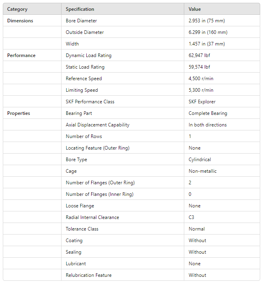Select the SKF Explorer value cell
Screen dimensions: 263x284
pyautogui.click(x=202, y=102)
